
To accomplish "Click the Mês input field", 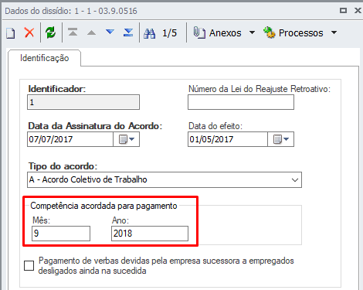I will click(x=61, y=234).
